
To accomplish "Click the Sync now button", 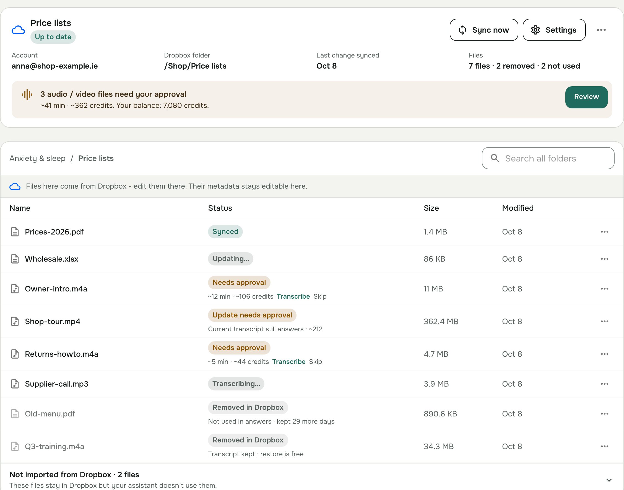I will pos(484,30).
